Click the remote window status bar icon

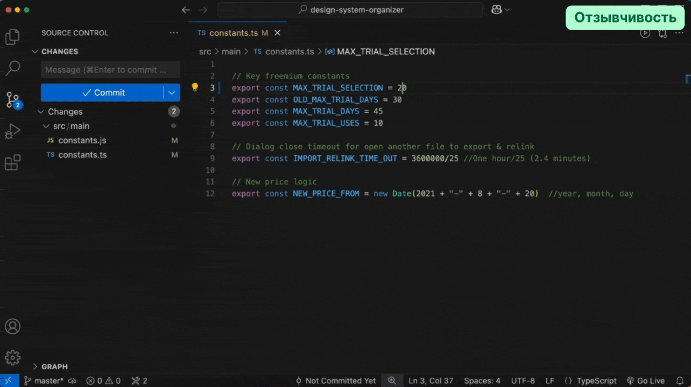point(8,381)
